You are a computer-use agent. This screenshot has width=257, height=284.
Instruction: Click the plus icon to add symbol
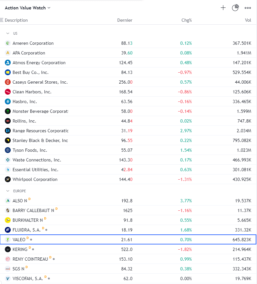[223, 8]
